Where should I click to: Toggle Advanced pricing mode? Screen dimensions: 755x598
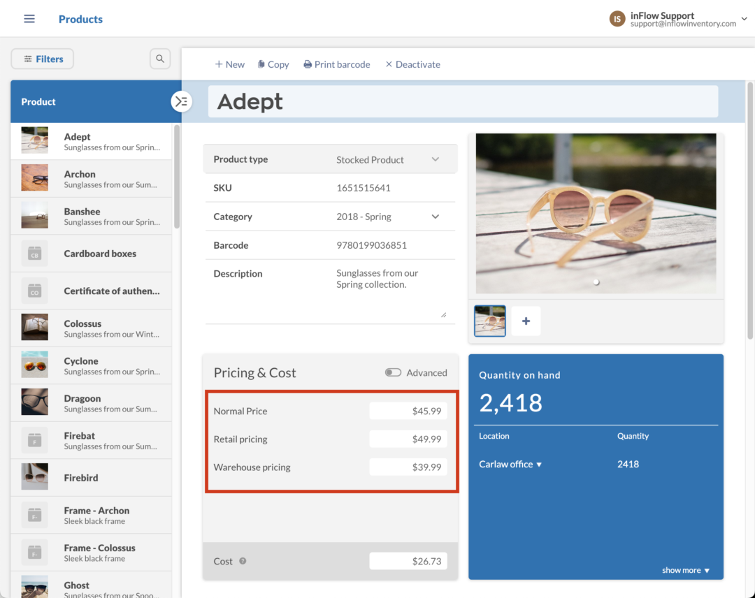pyautogui.click(x=393, y=372)
